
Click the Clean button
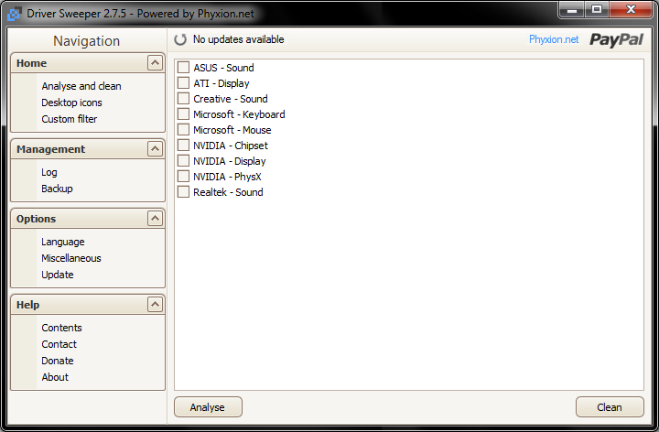point(610,406)
